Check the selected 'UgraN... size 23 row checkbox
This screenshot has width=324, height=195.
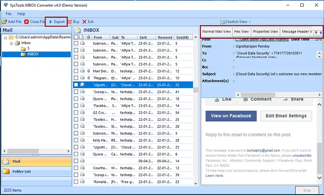76,85
